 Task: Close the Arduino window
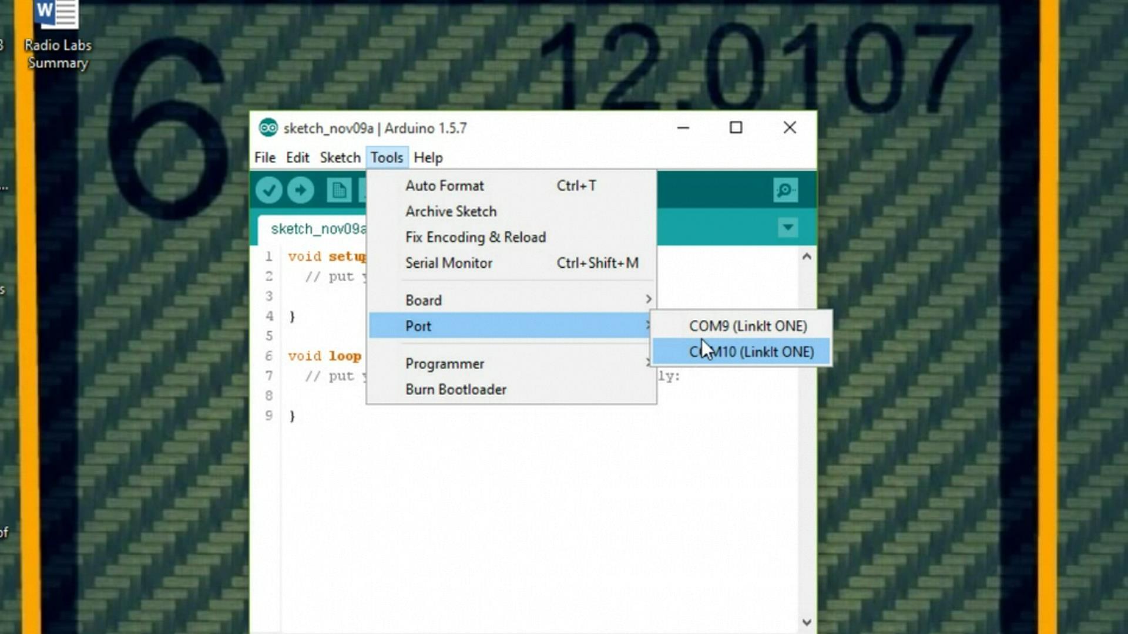point(790,127)
